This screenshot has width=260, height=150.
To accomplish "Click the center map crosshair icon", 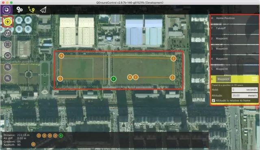I will point(8,44).
